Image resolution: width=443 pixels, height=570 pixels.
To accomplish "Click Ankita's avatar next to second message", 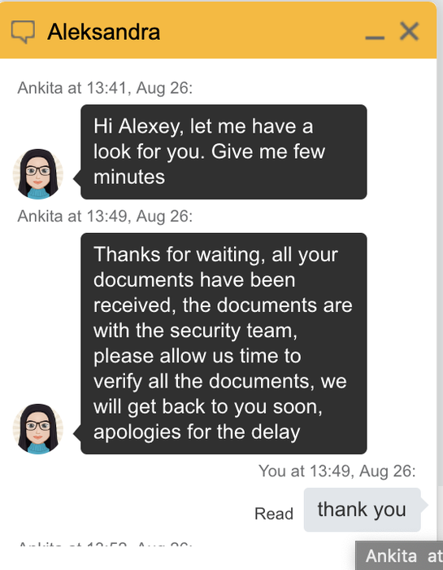I will click(37, 428).
